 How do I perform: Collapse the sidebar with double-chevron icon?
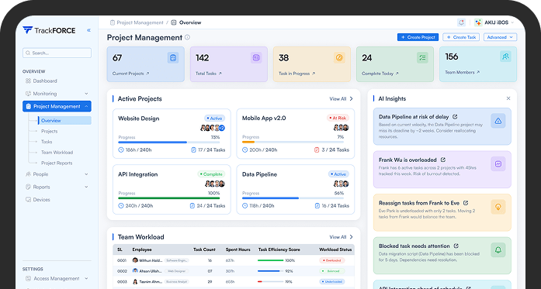88,30
